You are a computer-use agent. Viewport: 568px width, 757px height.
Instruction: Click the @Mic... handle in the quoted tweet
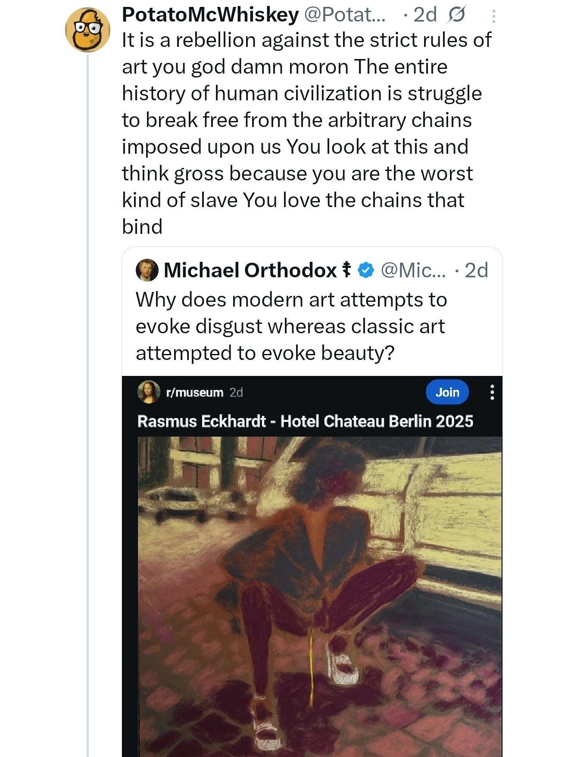pos(415,270)
